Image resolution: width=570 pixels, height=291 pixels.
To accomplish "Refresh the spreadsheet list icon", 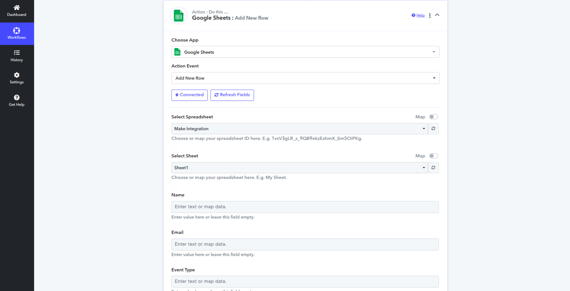I will tap(433, 129).
